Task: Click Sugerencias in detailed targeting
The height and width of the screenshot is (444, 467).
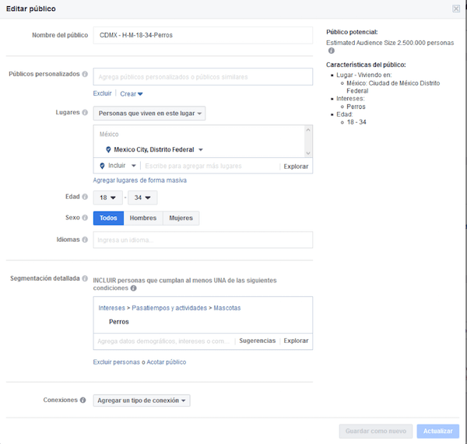Action: click(258, 341)
